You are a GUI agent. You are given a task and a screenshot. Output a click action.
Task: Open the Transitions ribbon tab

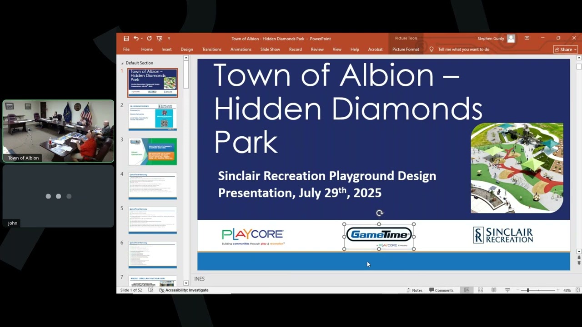212,50
